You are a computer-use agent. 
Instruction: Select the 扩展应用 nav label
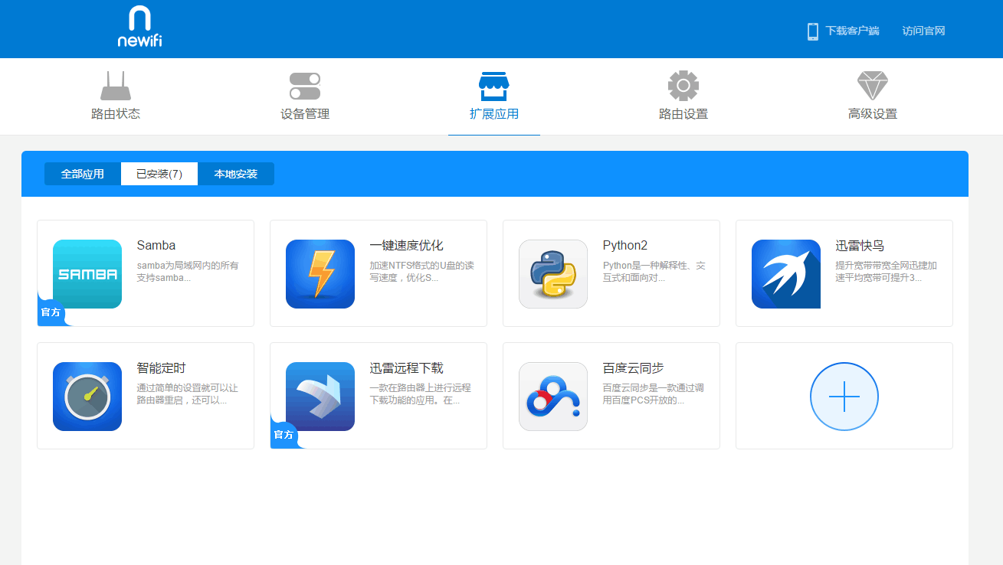pyautogui.click(x=494, y=114)
